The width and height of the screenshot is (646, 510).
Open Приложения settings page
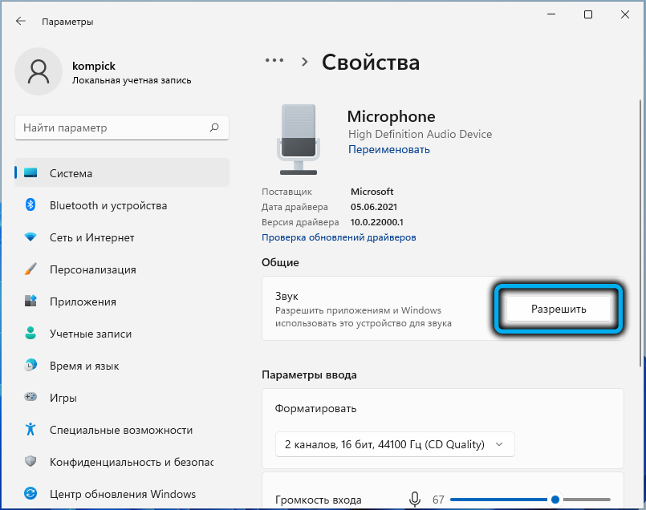pyautogui.click(x=83, y=302)
